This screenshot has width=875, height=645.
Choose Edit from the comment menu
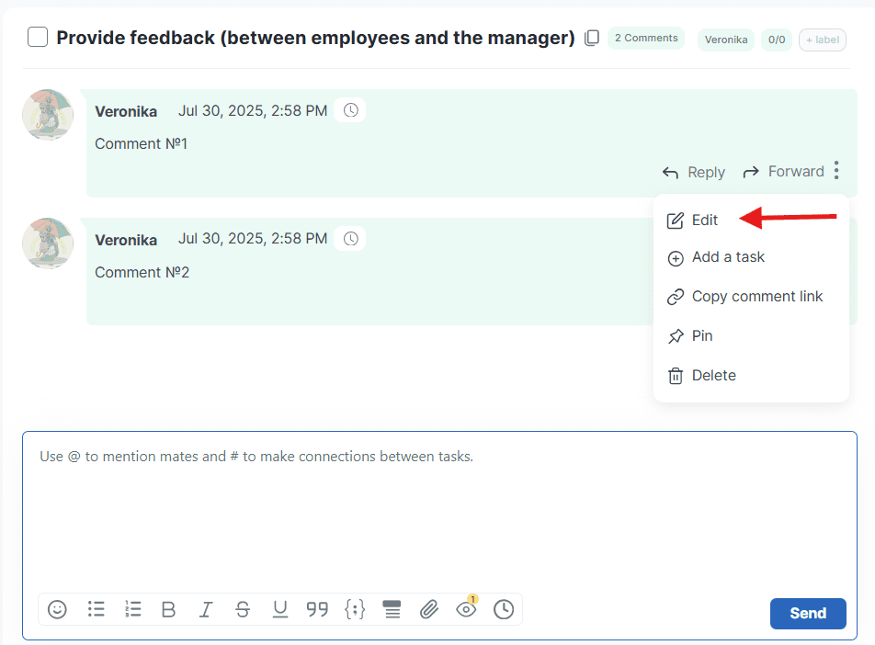point(704,221)
